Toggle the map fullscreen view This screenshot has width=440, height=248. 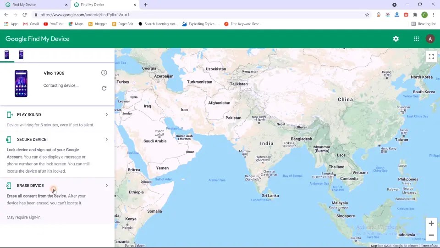(x=431, y=57)
